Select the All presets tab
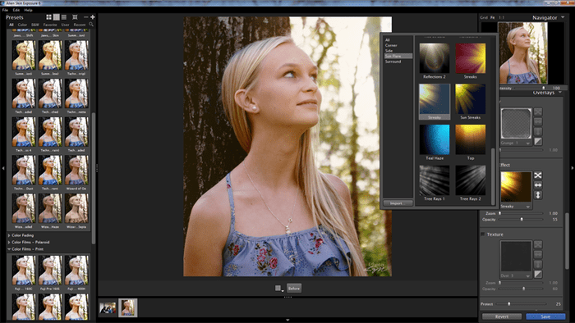This screenshot has height=323, width=575. pos(11,25)
